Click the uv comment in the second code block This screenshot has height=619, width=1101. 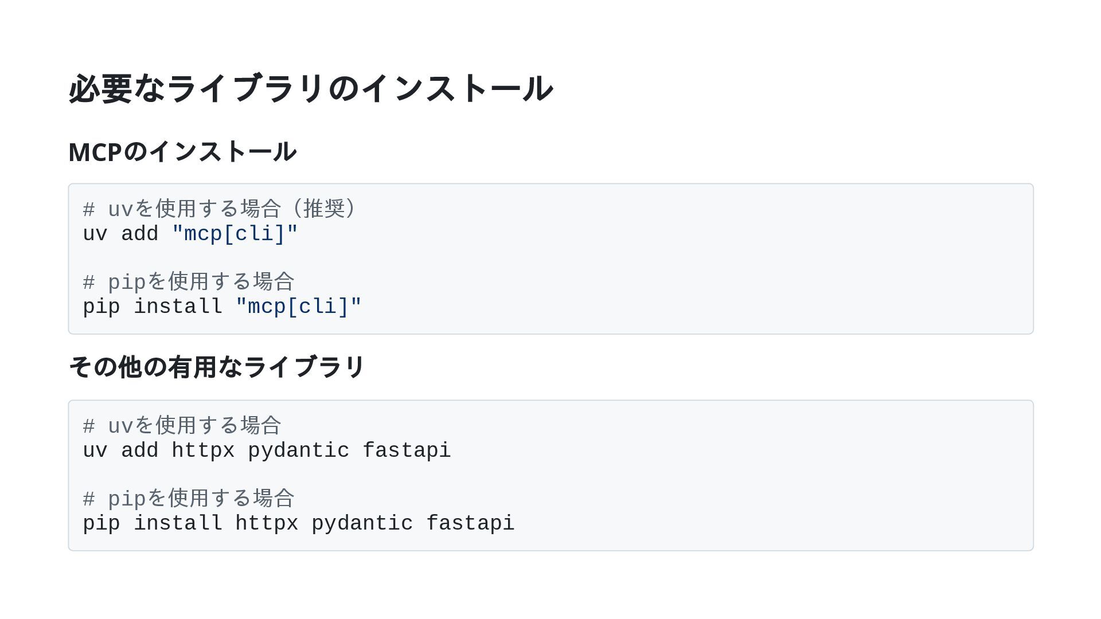pyautogui.click(x=182, y=426)
